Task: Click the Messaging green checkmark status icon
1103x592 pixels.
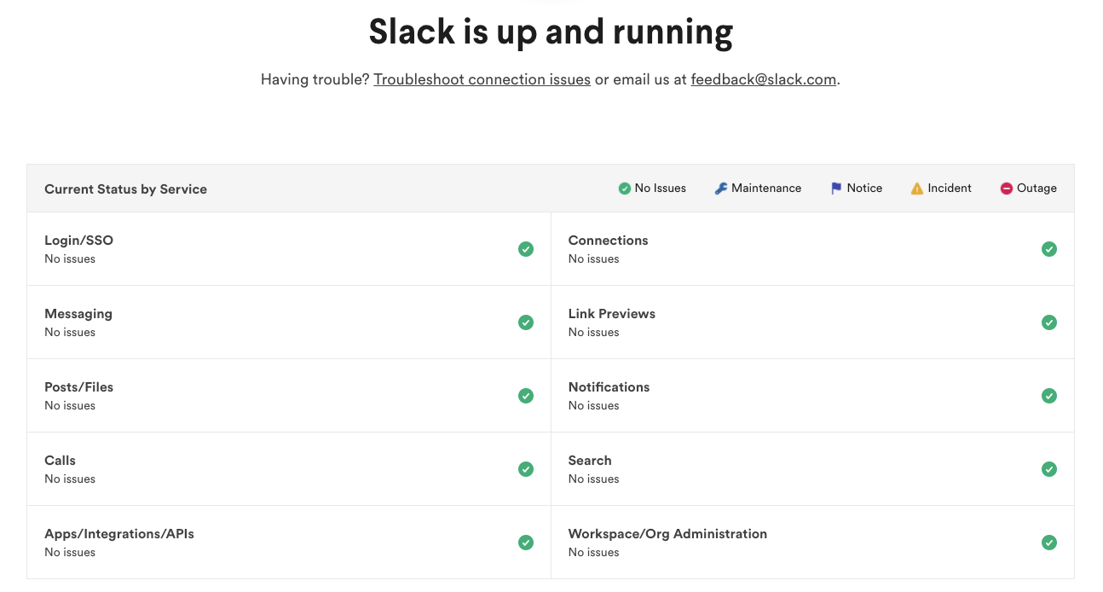Action: (x=526, y=322)
